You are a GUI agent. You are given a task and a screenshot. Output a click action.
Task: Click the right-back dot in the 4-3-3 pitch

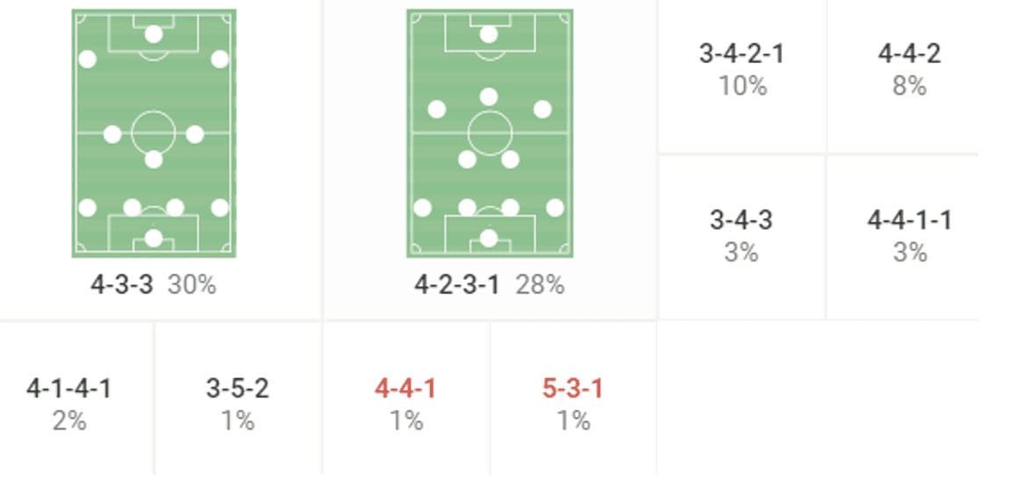tap(219, 208)
